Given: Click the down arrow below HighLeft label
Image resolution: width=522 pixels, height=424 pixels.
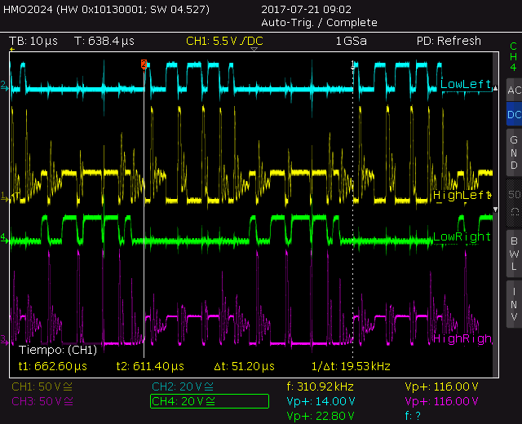Looking at the screenshot, I should click(x=495, y=210).
